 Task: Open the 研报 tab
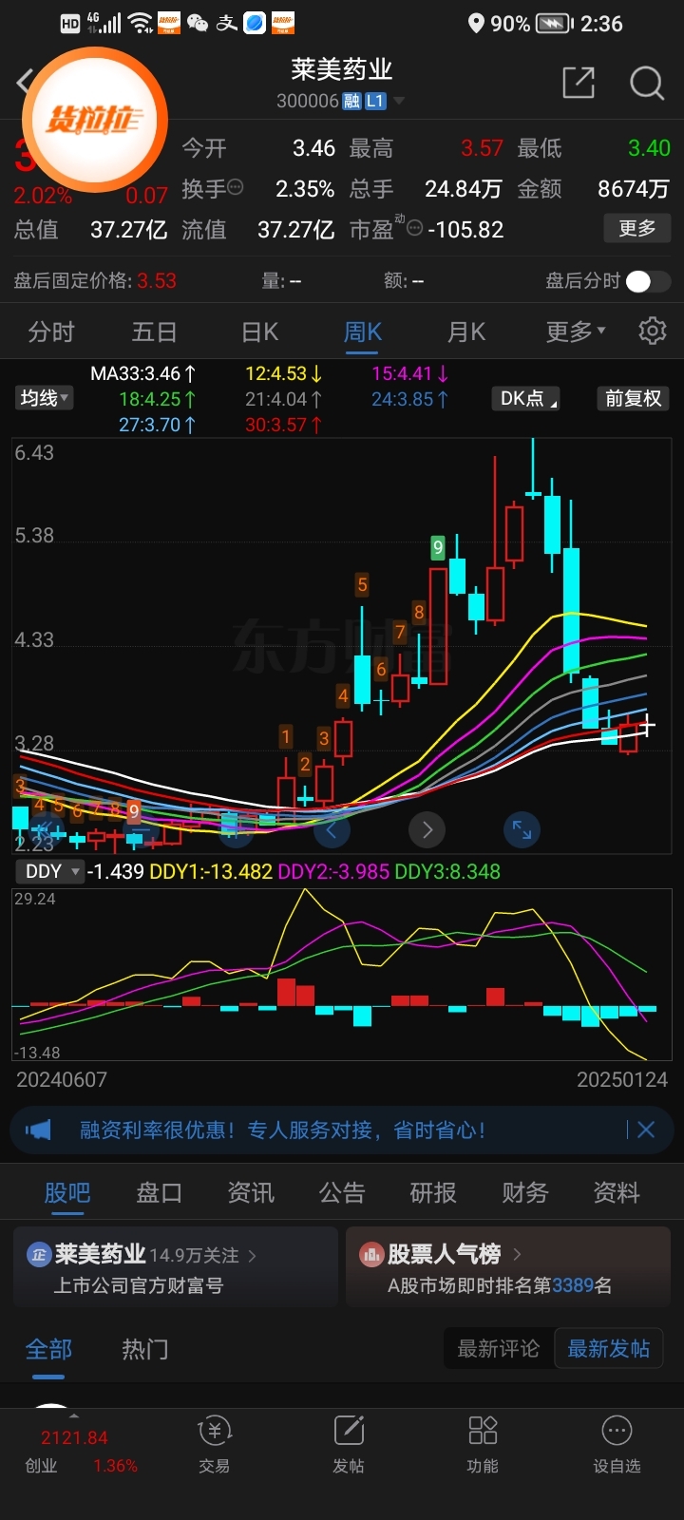(433, 1192)
